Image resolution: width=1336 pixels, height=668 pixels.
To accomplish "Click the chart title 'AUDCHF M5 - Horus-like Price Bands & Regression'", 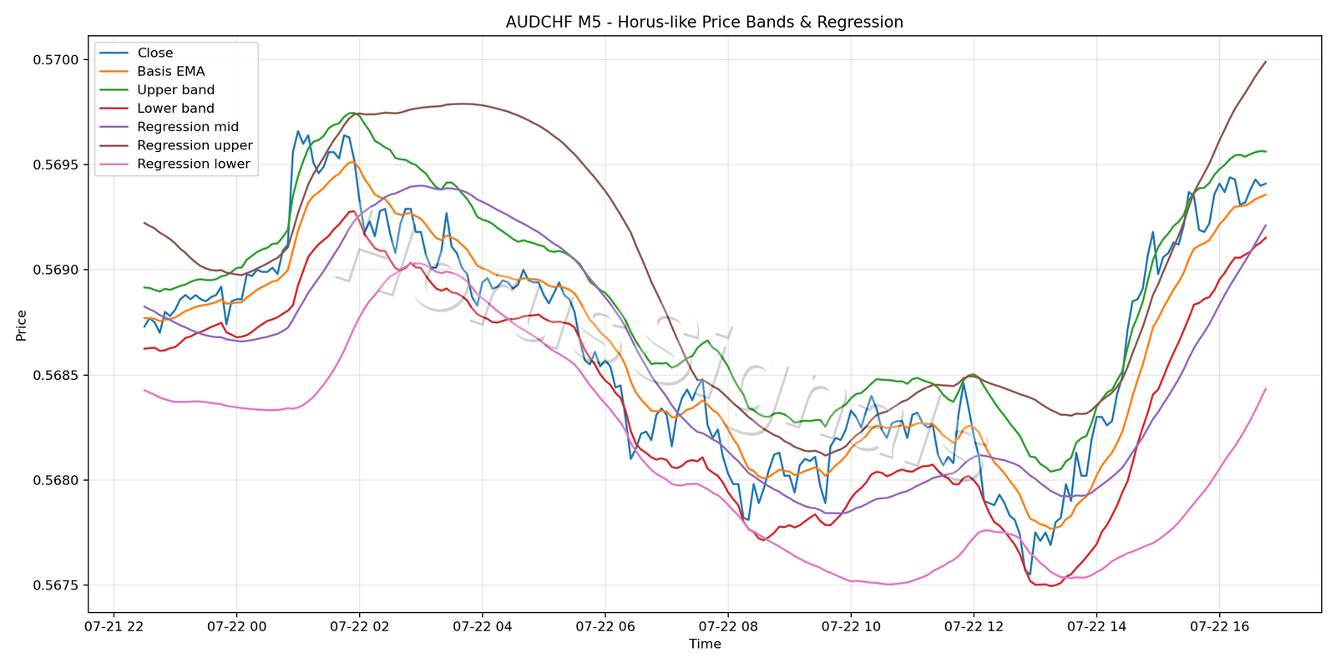I will 704,22.
